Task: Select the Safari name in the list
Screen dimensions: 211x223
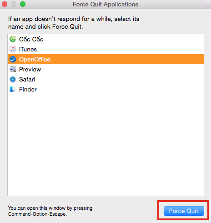Action: click(x=27, y=79)
